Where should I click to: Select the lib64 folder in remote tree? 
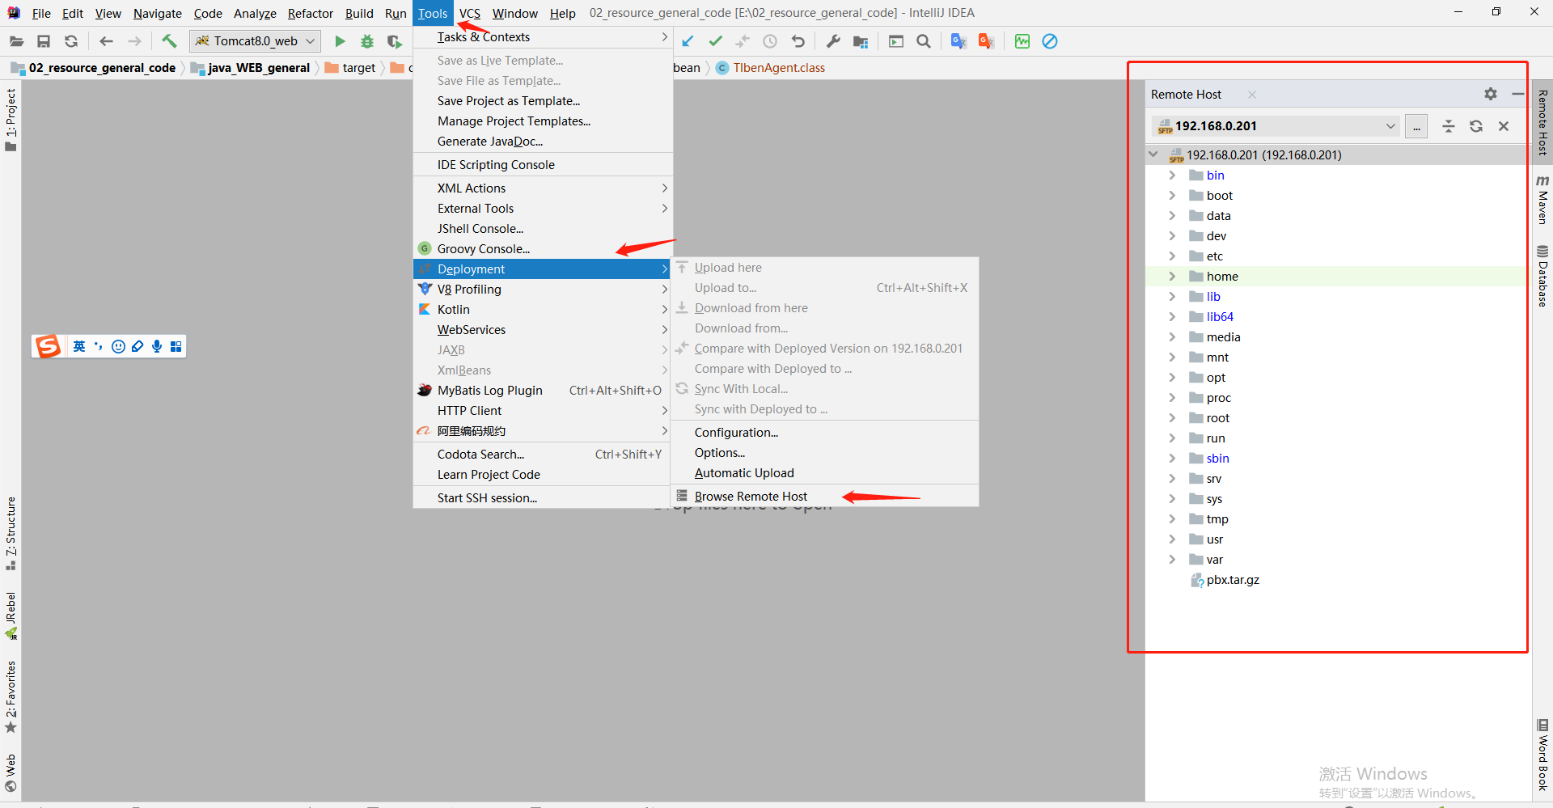pyautogui.click(x=1220, y=316)
